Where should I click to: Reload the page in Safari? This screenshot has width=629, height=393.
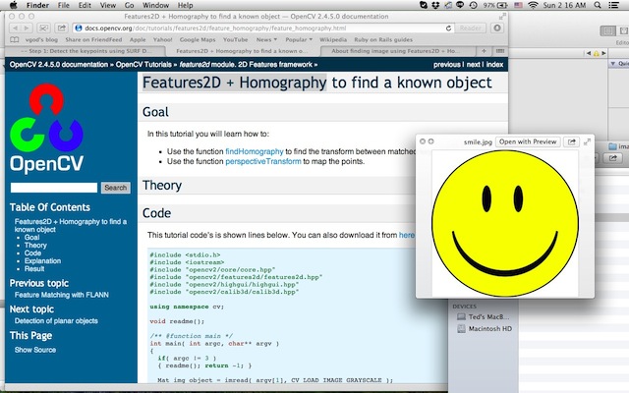coord(448,28)
